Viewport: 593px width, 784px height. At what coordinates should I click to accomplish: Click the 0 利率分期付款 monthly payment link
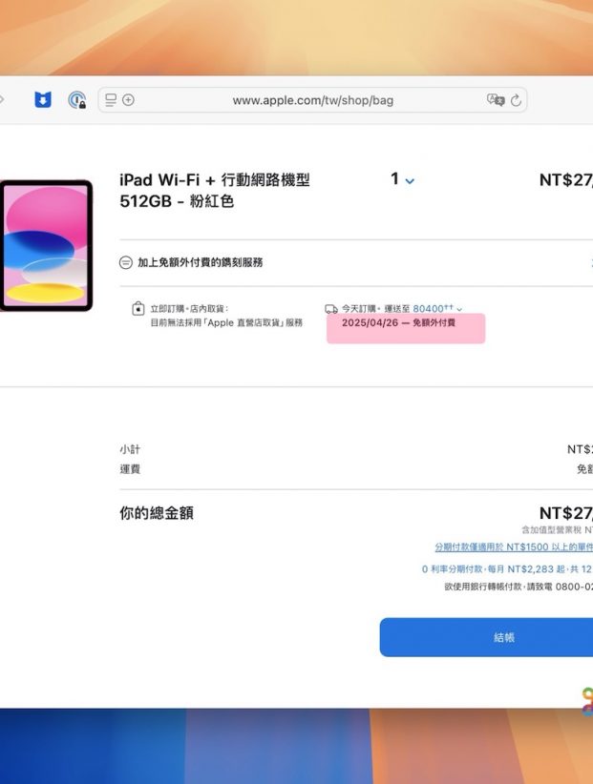(x=507, y=569)
